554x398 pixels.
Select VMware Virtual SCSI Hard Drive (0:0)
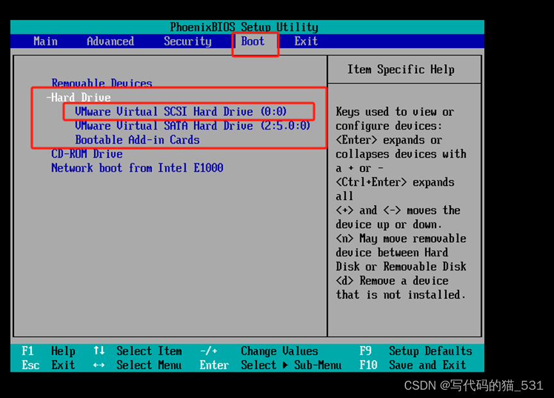pyautogui.click(x=181, y=112)
